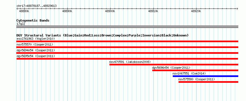
Task: Click the right arrowhead of the ruler
Action: tap(237, 9)
